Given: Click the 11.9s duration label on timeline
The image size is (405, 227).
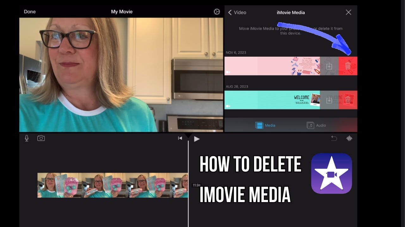Looking at the screenshot, I should click(x=196, y=185).
